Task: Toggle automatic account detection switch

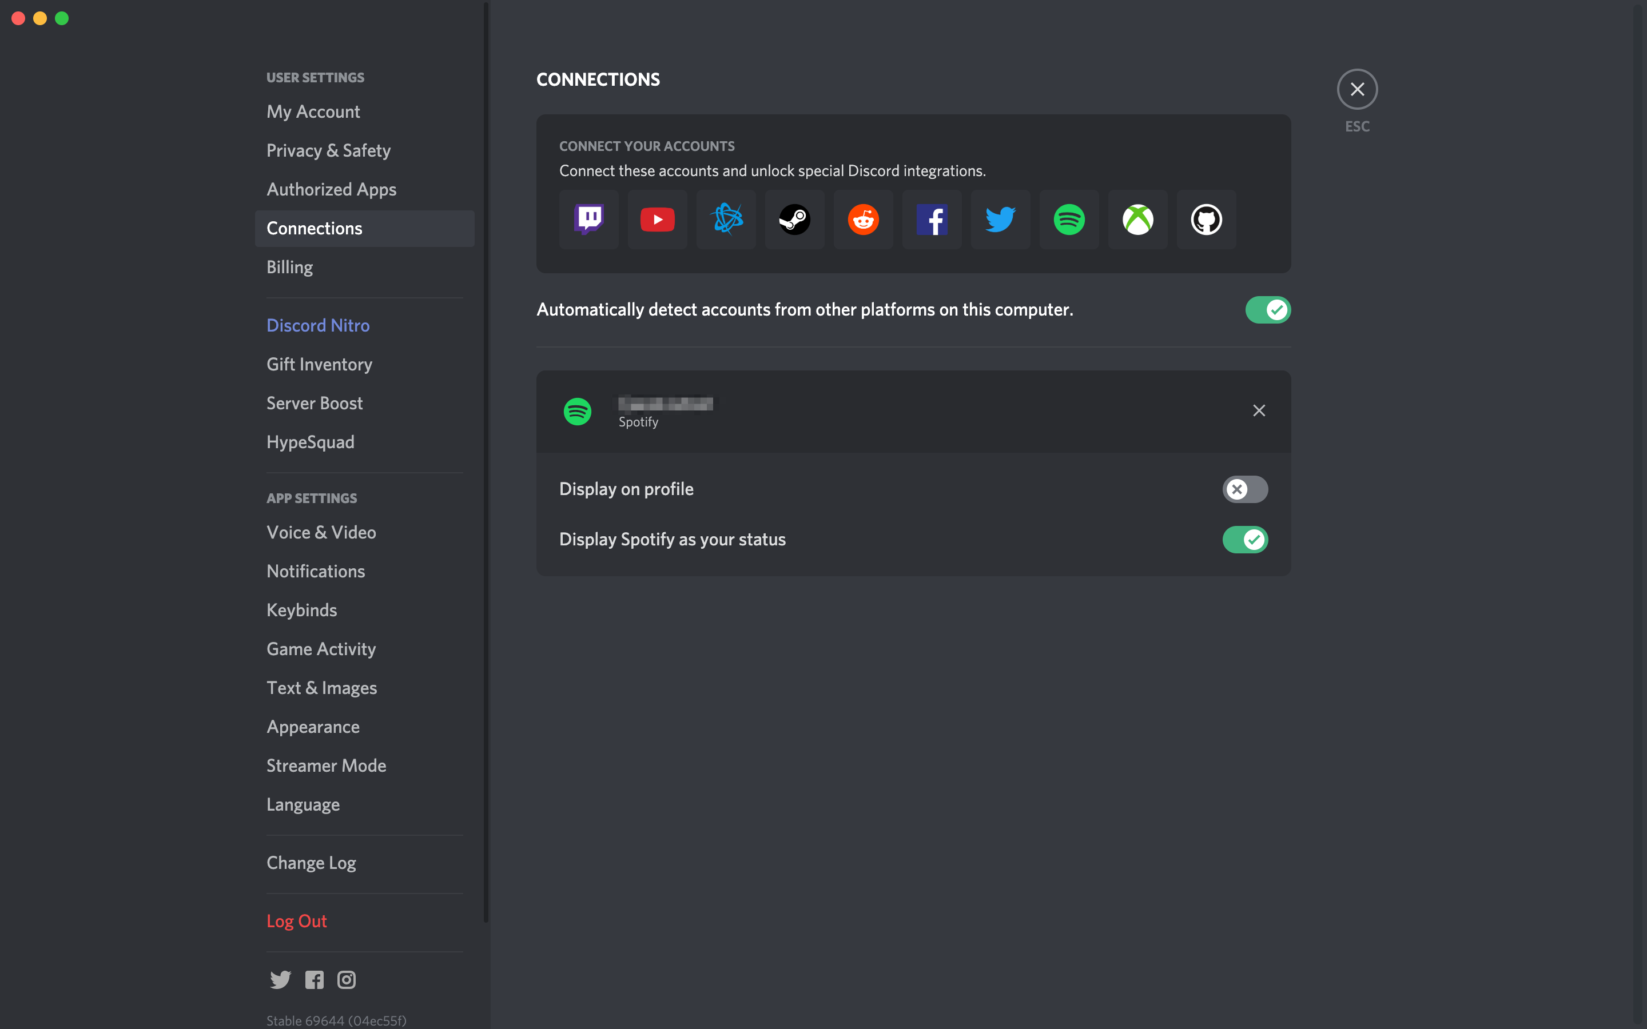Action: (x=1268, y=310)
